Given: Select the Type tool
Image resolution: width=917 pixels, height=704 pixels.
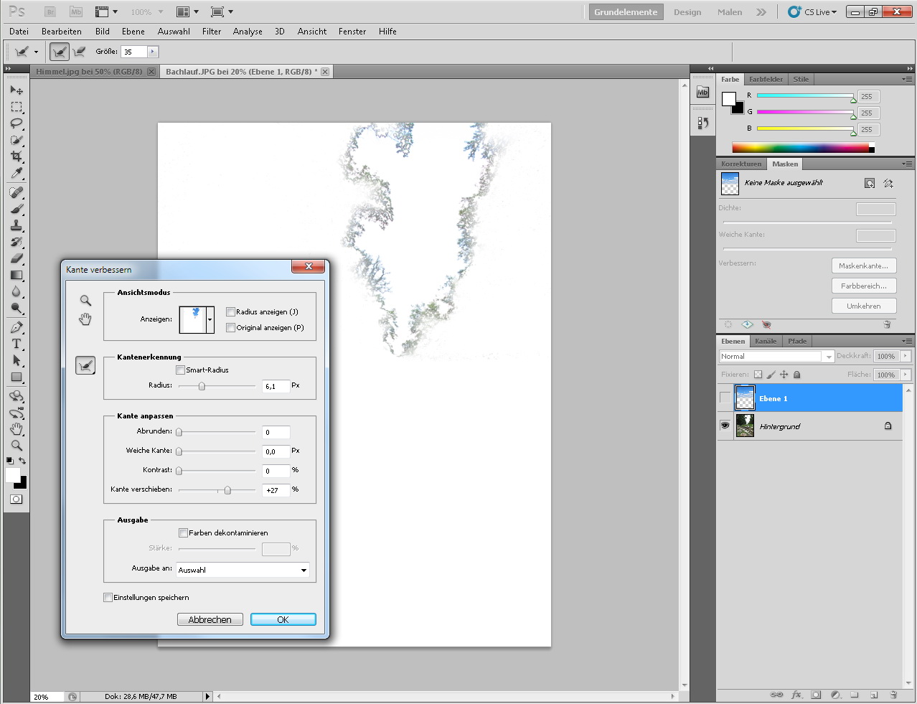Looking at the screenshot, I should (x=17, y=344).
